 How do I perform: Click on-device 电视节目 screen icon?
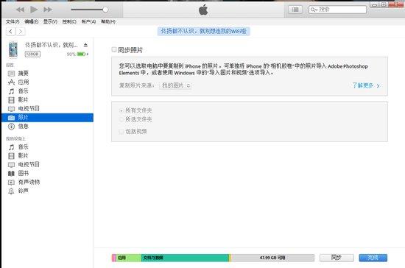tap(11, 165)
